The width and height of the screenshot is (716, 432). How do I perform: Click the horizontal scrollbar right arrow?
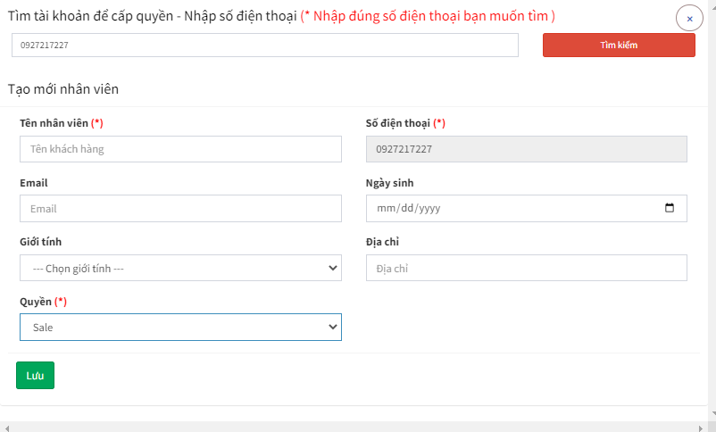[x=700, y=427]
